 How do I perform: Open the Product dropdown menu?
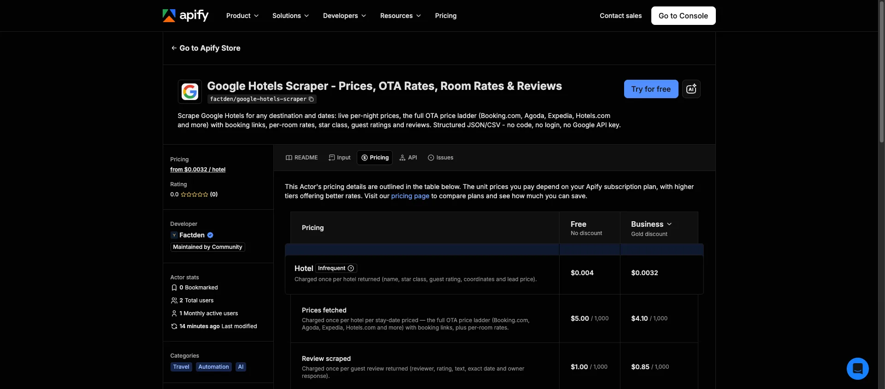click(242, 16)
